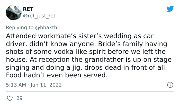Click the display name RET
The width and height of the screenshot is (180, 105).
click(28, 9)
